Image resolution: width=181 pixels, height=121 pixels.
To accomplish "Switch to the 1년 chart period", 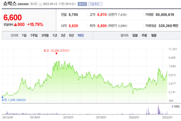I will coord(55,35).
